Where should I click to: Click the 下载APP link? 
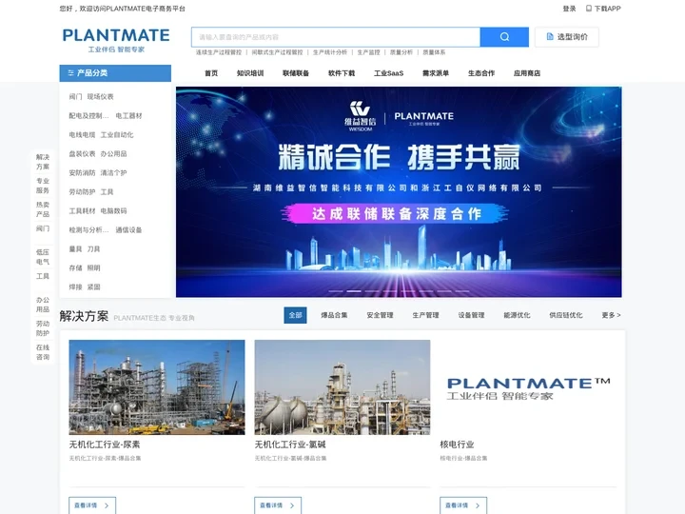603,9
